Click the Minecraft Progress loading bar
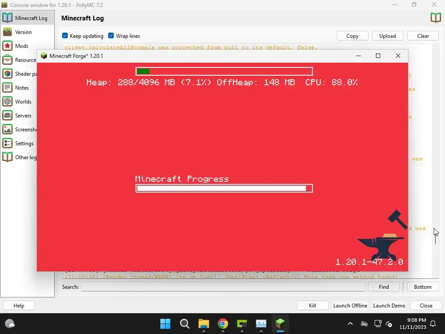445x334 pixels. tap(224, 188)
